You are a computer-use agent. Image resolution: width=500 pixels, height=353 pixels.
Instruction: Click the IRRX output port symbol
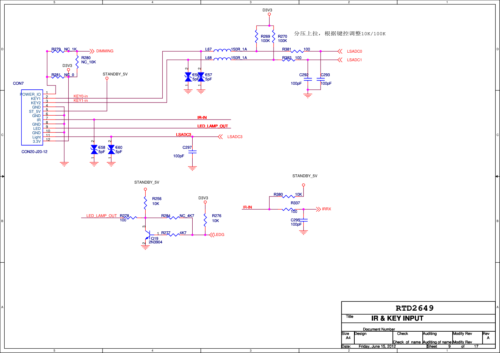[318, 209]
